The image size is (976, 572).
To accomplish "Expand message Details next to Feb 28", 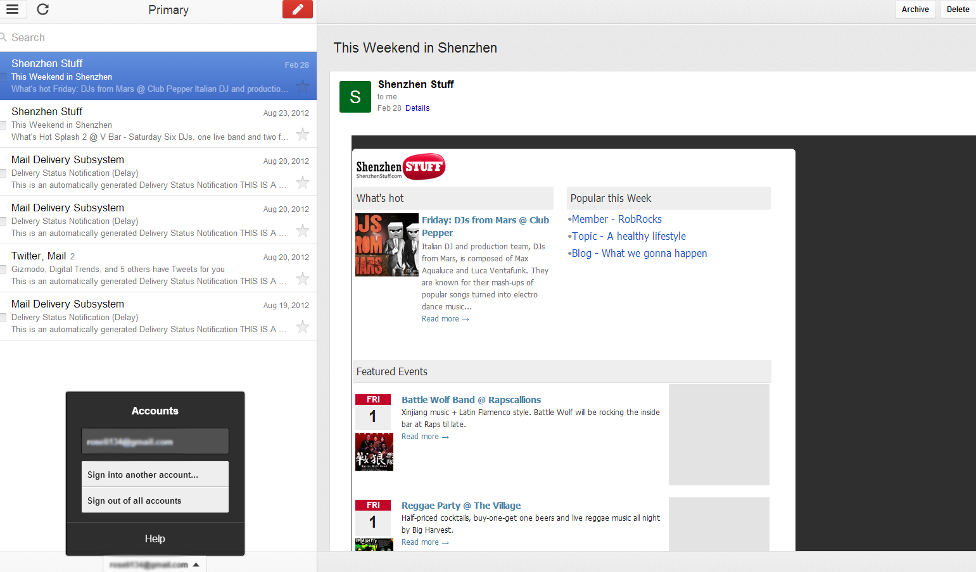I will tap(417, 108).
